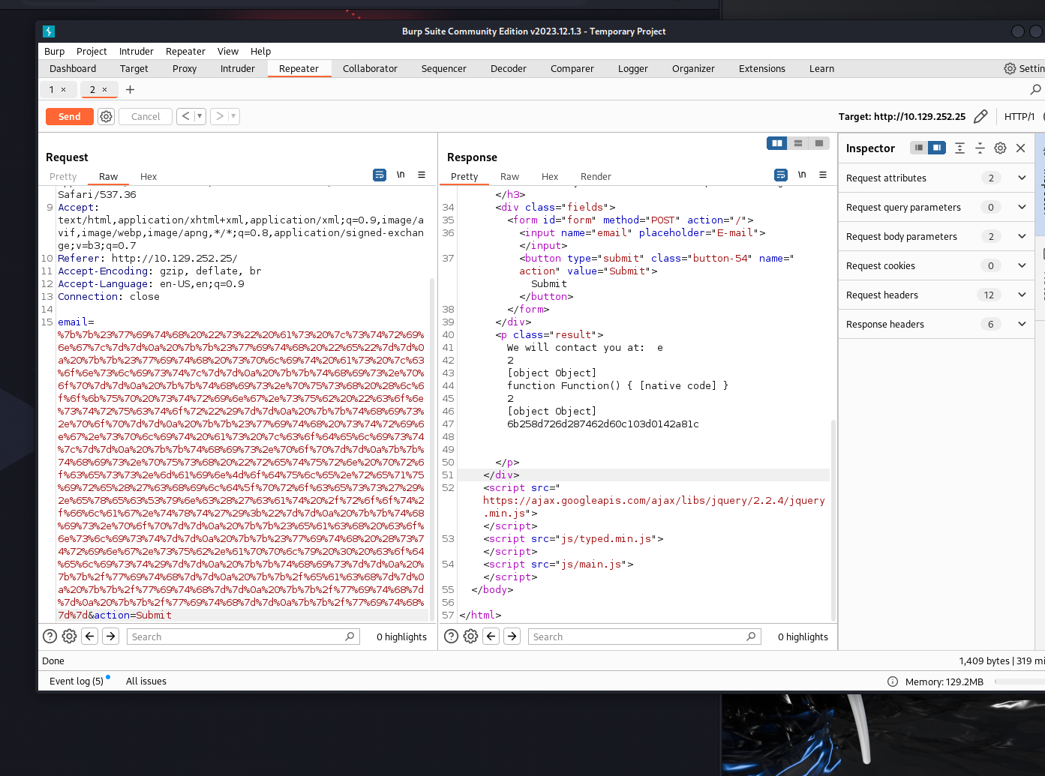The image size is (1045, 776).
Task: Expand Request headers section
Action: click(1022, 295)
